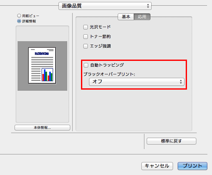
Task: Switch to the 応用 tab
Action: 142,17
